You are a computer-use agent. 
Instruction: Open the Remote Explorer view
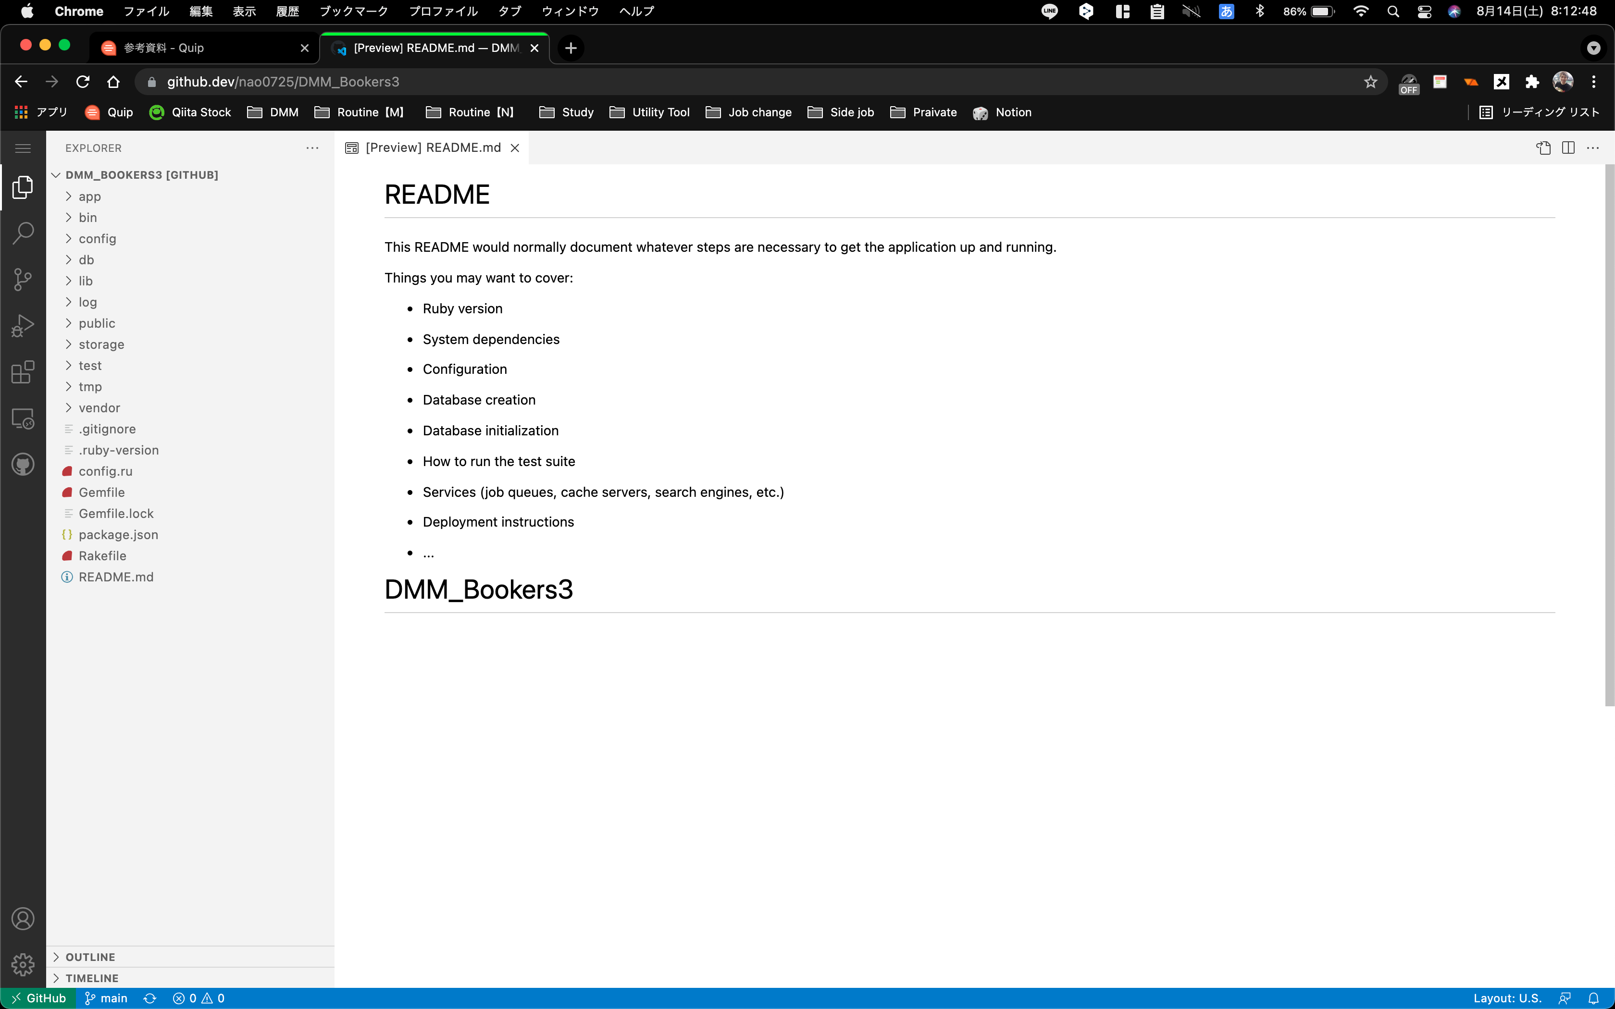click(x=23, y=418)
